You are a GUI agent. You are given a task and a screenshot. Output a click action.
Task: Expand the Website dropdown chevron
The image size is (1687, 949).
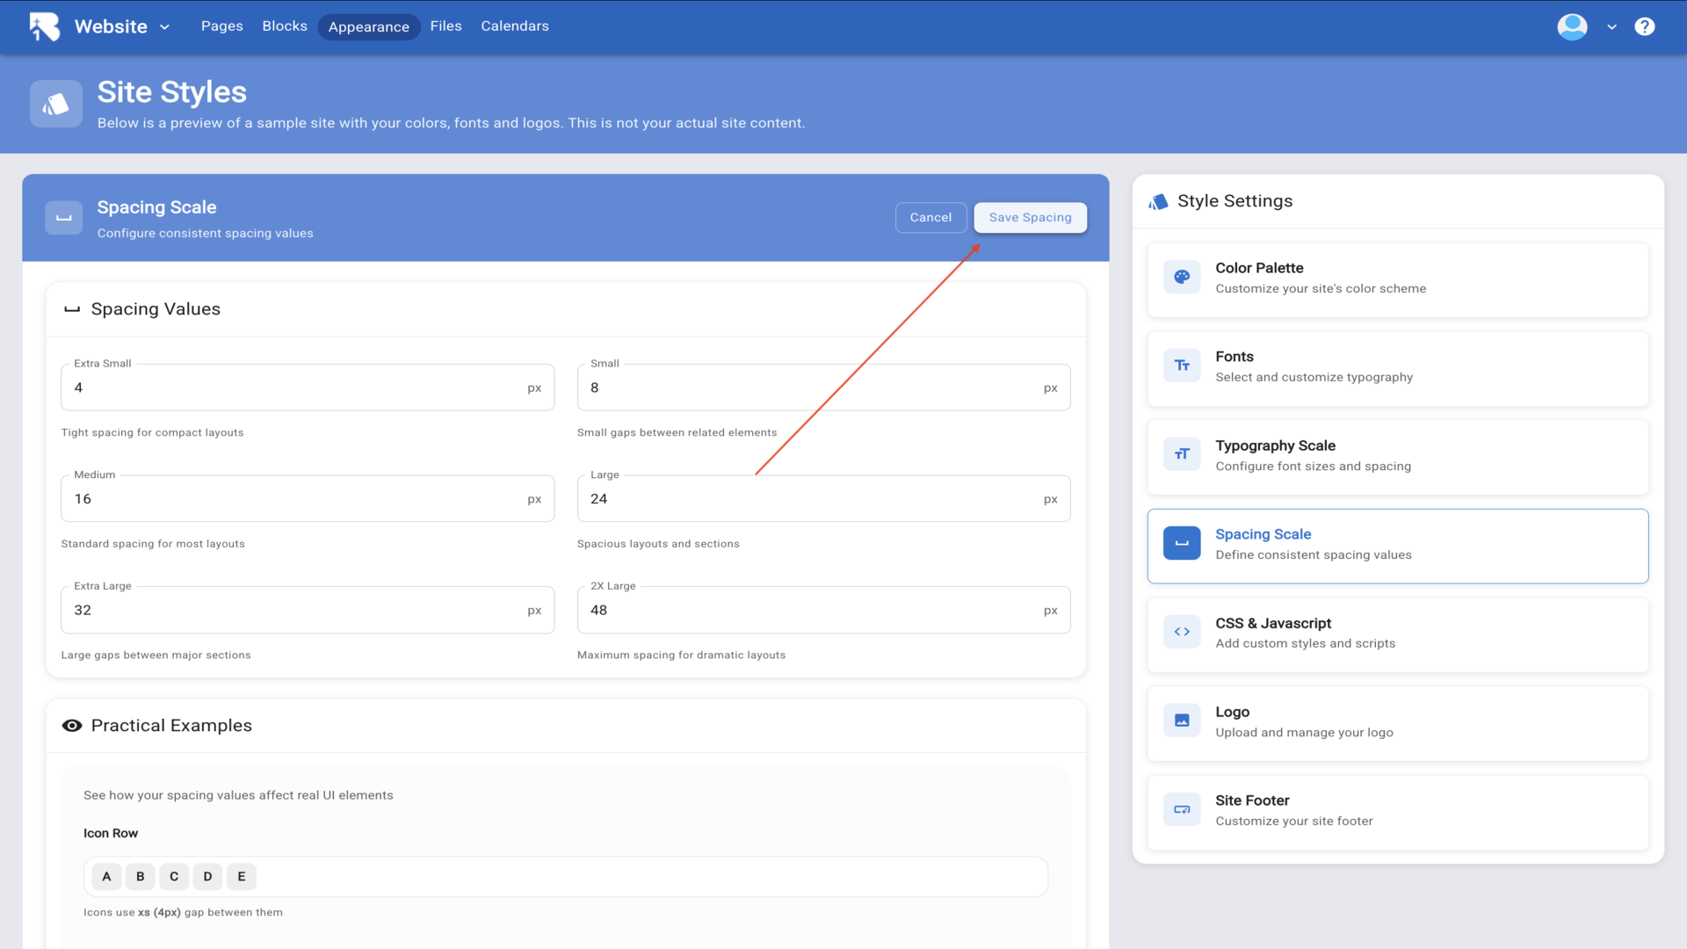pos(164,27)
